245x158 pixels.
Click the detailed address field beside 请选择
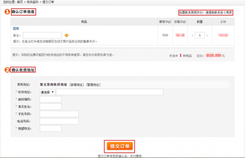[x=109, y=92]
